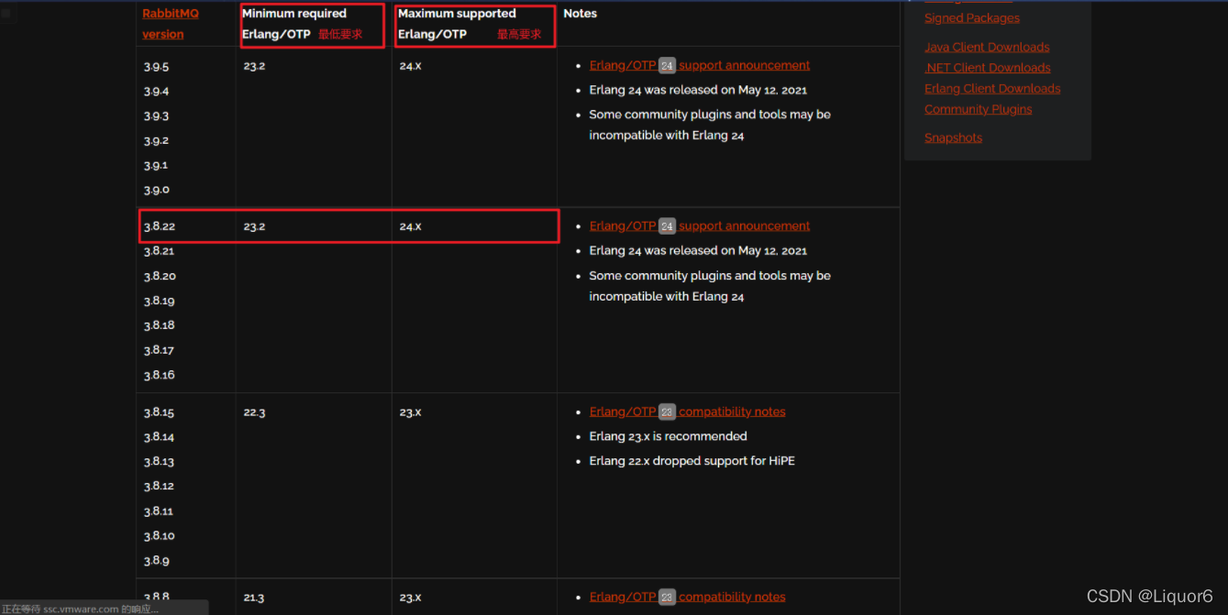Click Erlang 24 release date note in 3.8.22 row

point(698,250)
